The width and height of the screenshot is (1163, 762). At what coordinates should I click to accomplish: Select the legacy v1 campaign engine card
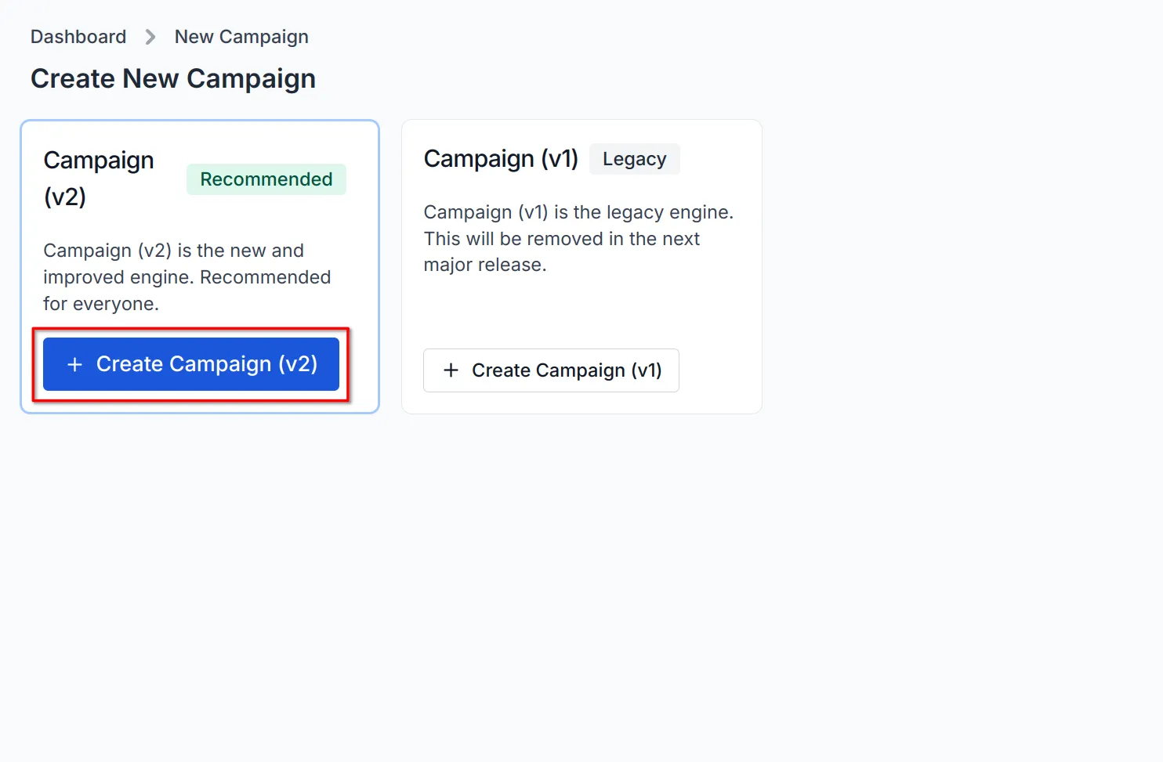[581, 266]
